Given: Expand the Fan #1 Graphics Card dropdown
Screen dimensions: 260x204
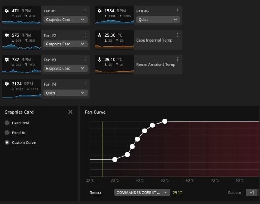Looking at the screenshot, I should click(65, 20).
